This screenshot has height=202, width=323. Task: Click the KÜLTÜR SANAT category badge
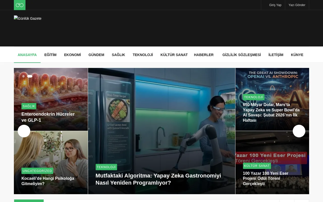point(257,166)
